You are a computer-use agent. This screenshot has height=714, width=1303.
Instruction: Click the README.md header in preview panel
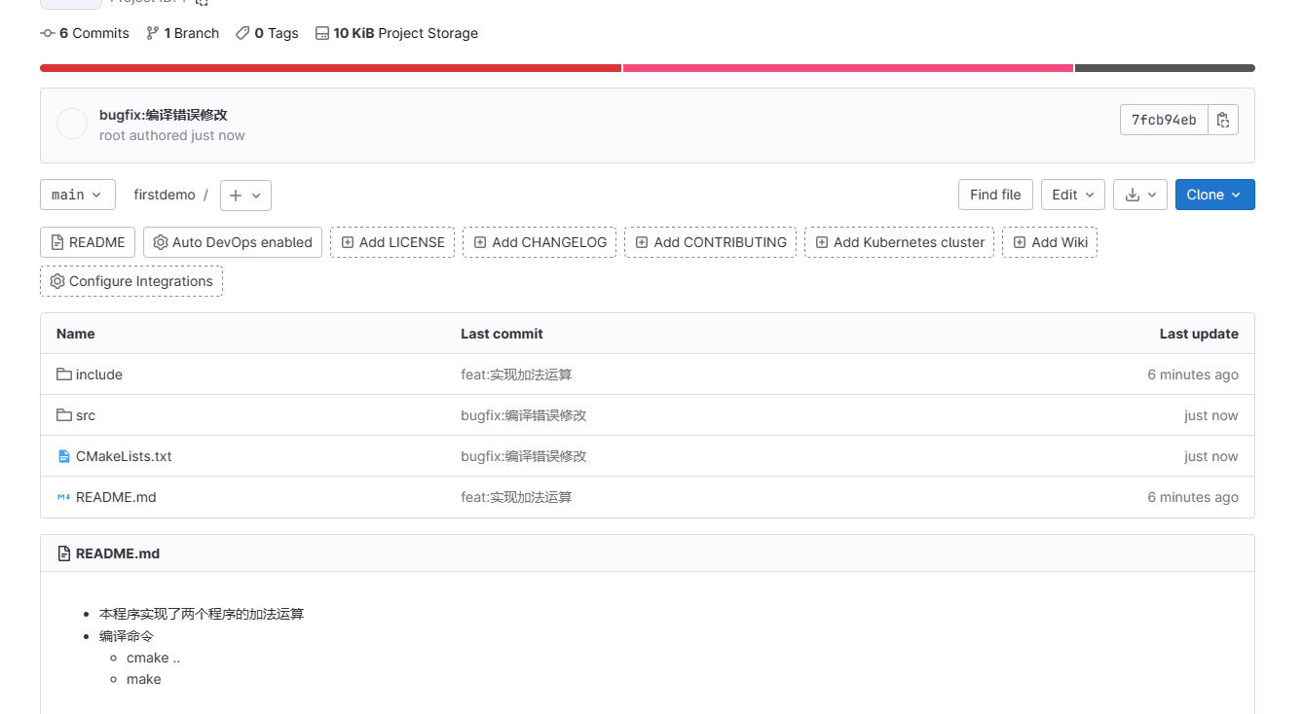click(x=118, y=553)
